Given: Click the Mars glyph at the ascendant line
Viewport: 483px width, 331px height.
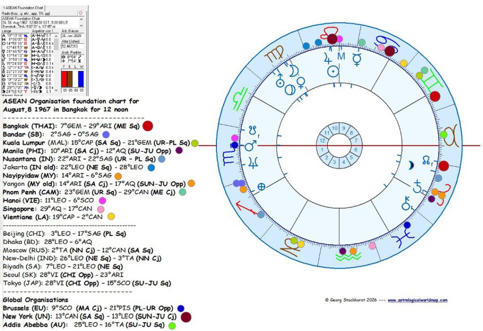Looking at the screenshot, I should pyautogui.click(x=251, y=145).
